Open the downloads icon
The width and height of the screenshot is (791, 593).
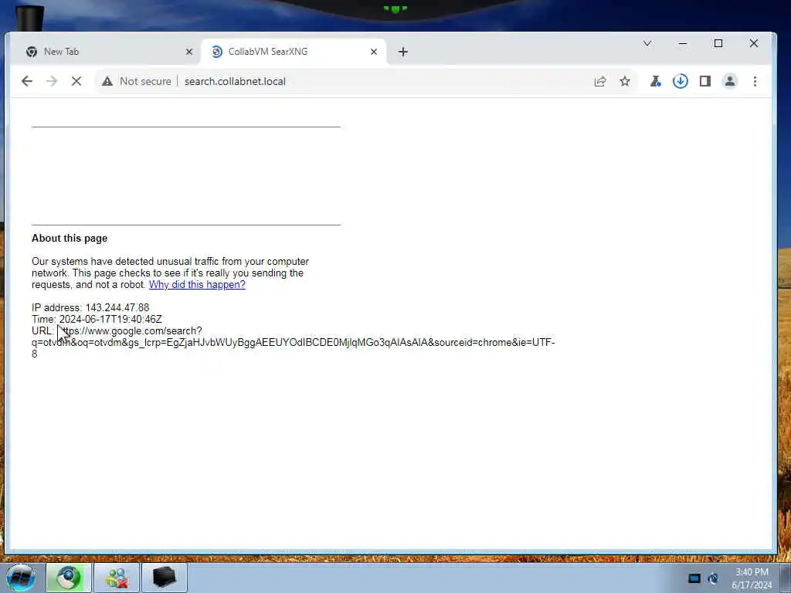click(x=680, y=81)
